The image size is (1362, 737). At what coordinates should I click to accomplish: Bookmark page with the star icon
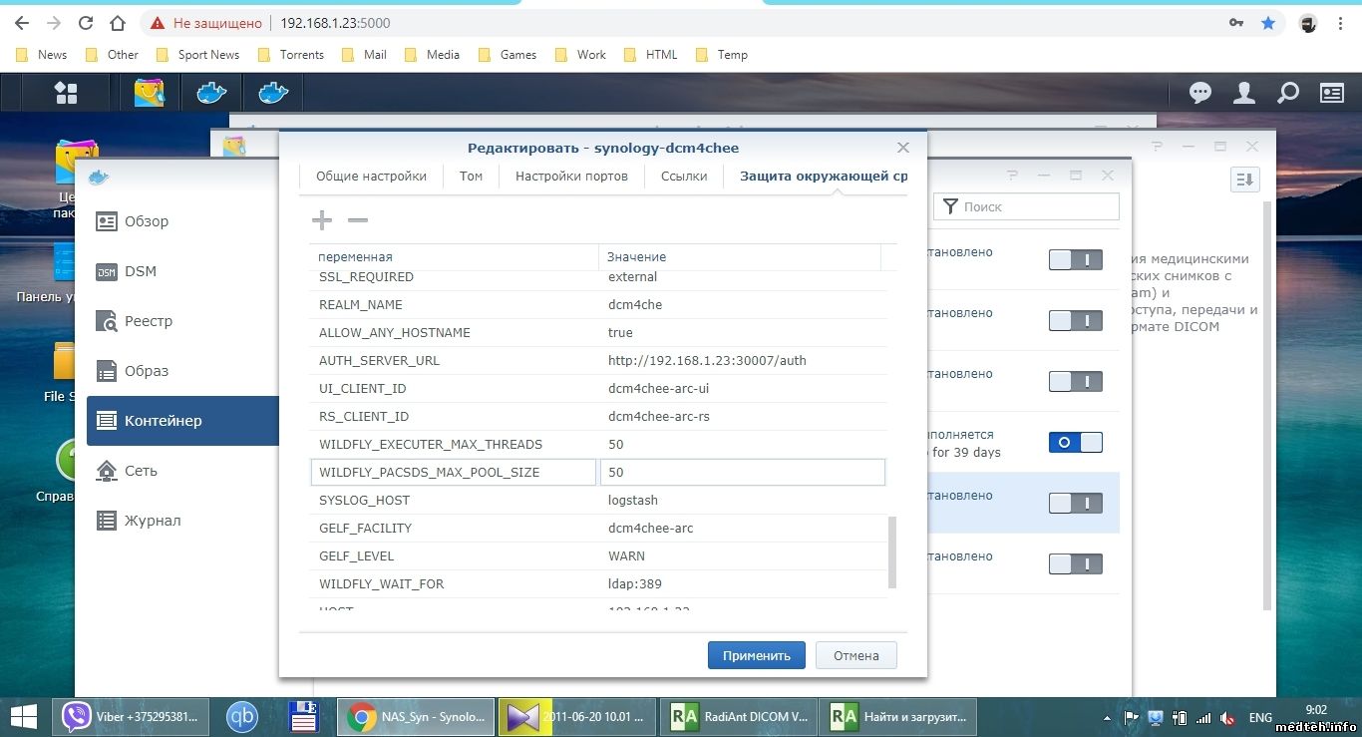pos(1268,23)
